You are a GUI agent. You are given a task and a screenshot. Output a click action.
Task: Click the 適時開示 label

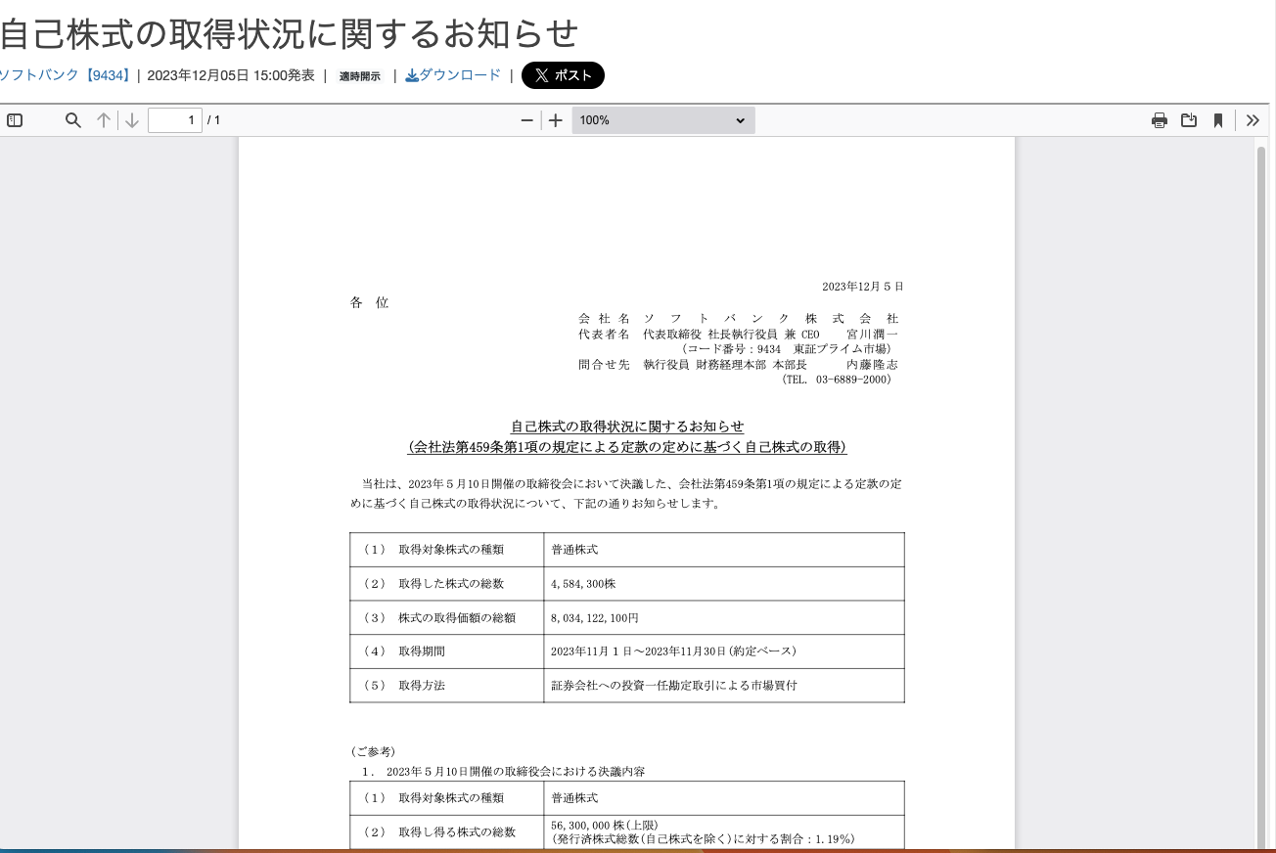pyautogui.click(x=360, y=76)
